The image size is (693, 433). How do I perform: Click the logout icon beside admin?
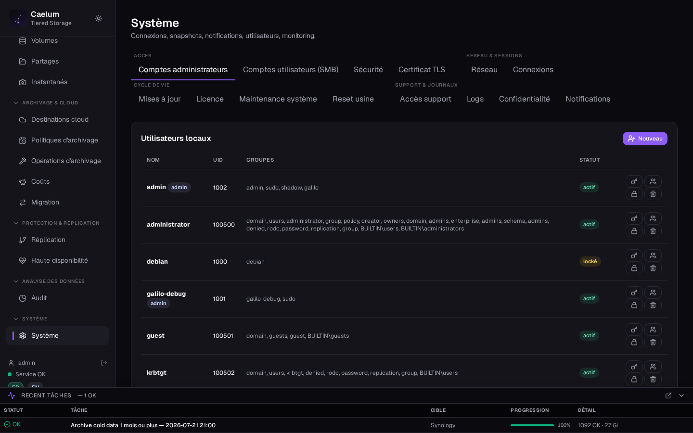point(104,363)
